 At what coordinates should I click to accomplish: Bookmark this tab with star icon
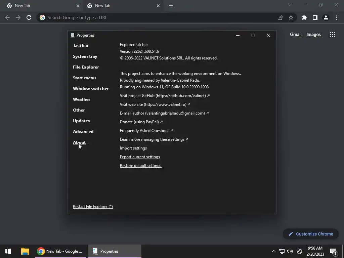pyautogui.click(x=291, y=17)
